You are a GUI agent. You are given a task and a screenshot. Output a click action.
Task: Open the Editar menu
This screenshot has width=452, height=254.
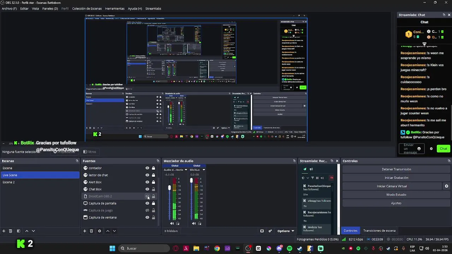point(24,8)
